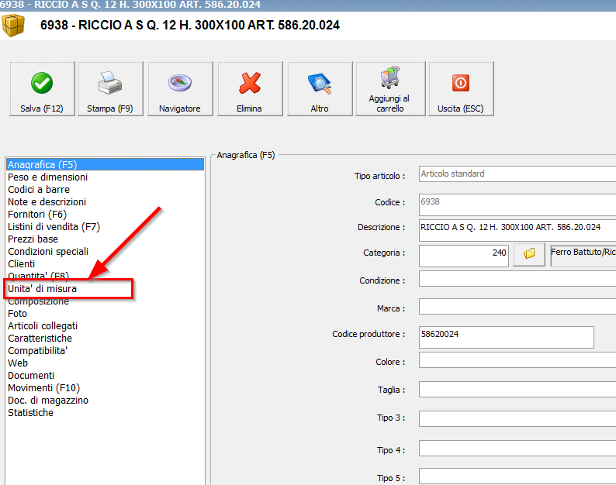Viewport: 616px width, 485px height.
Task: Select Movimenti (F10) in the list
Action: coord(106,387)
